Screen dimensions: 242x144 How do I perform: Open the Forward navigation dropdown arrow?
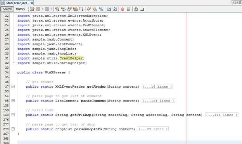[51, 9]
